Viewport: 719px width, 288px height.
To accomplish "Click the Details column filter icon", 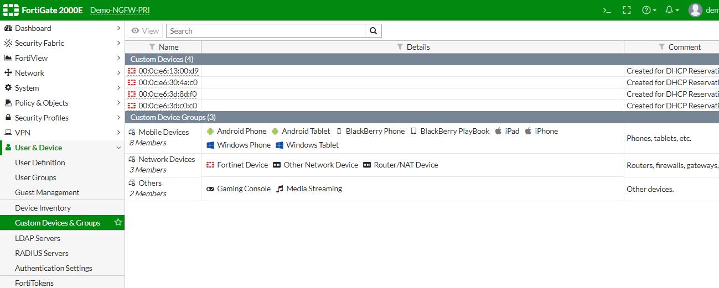I will click(x=400, y=47).
